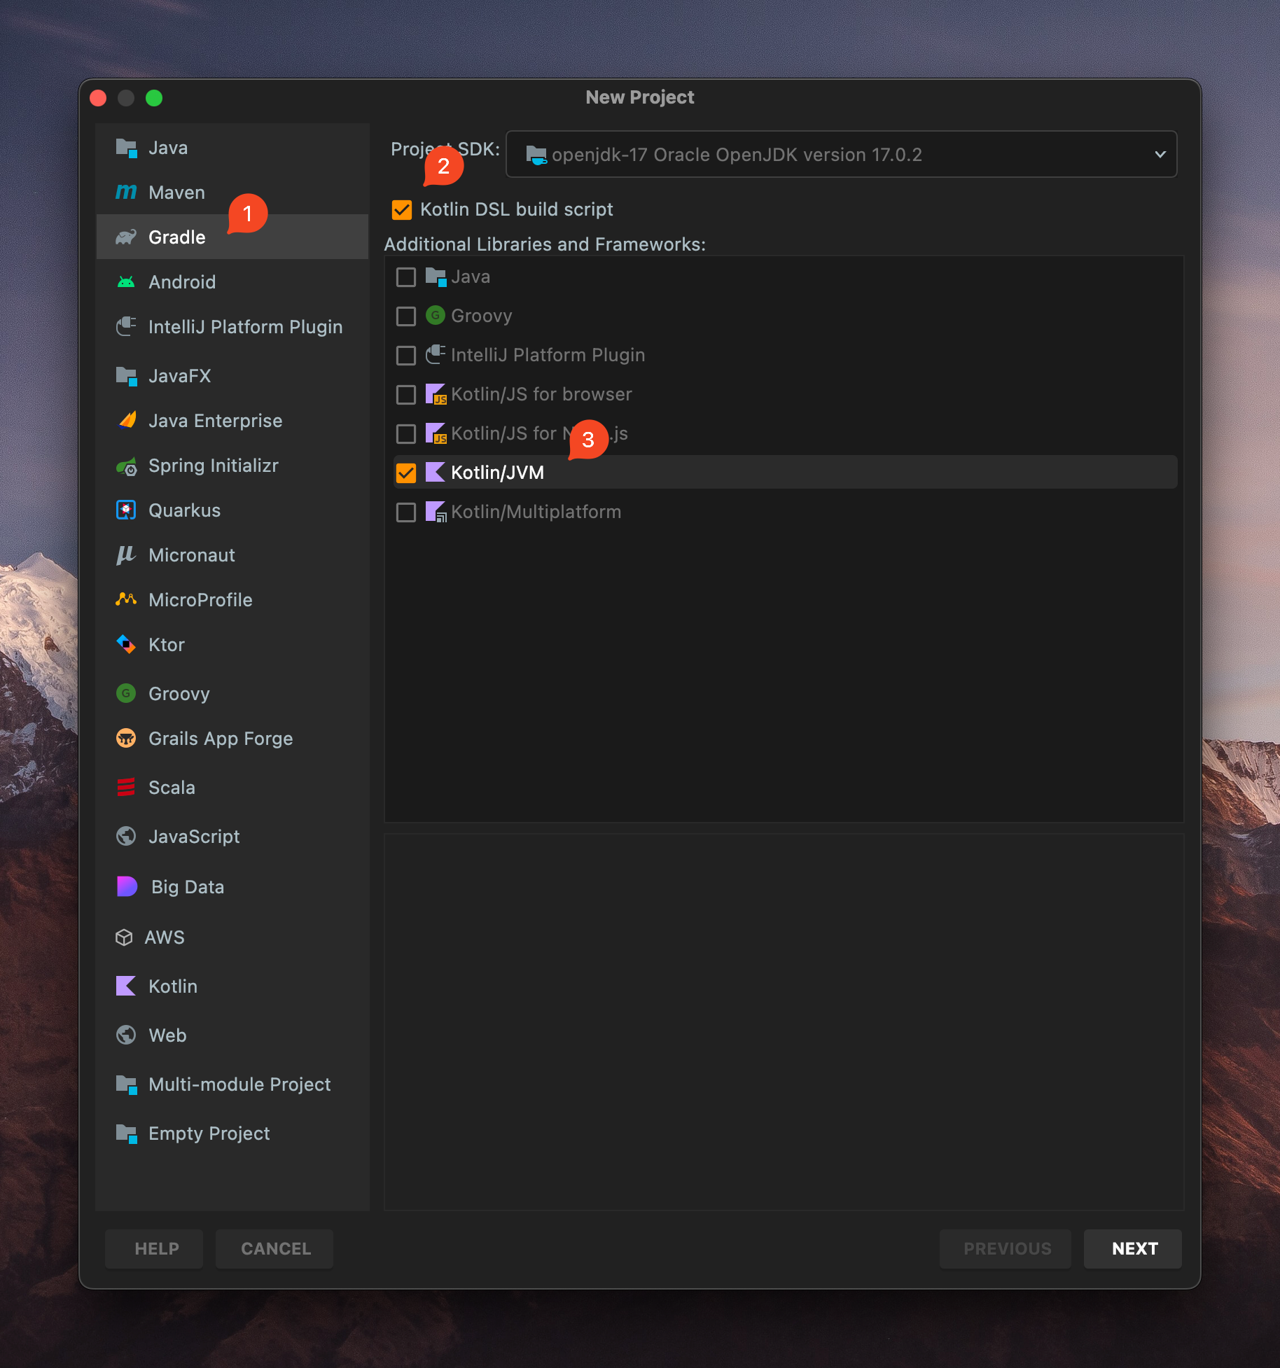Image resolution: width=1280 pixels, height=1368 pixels.
Task: Uncheck the Kotlin/JVM checkbox
Action: 406,473
